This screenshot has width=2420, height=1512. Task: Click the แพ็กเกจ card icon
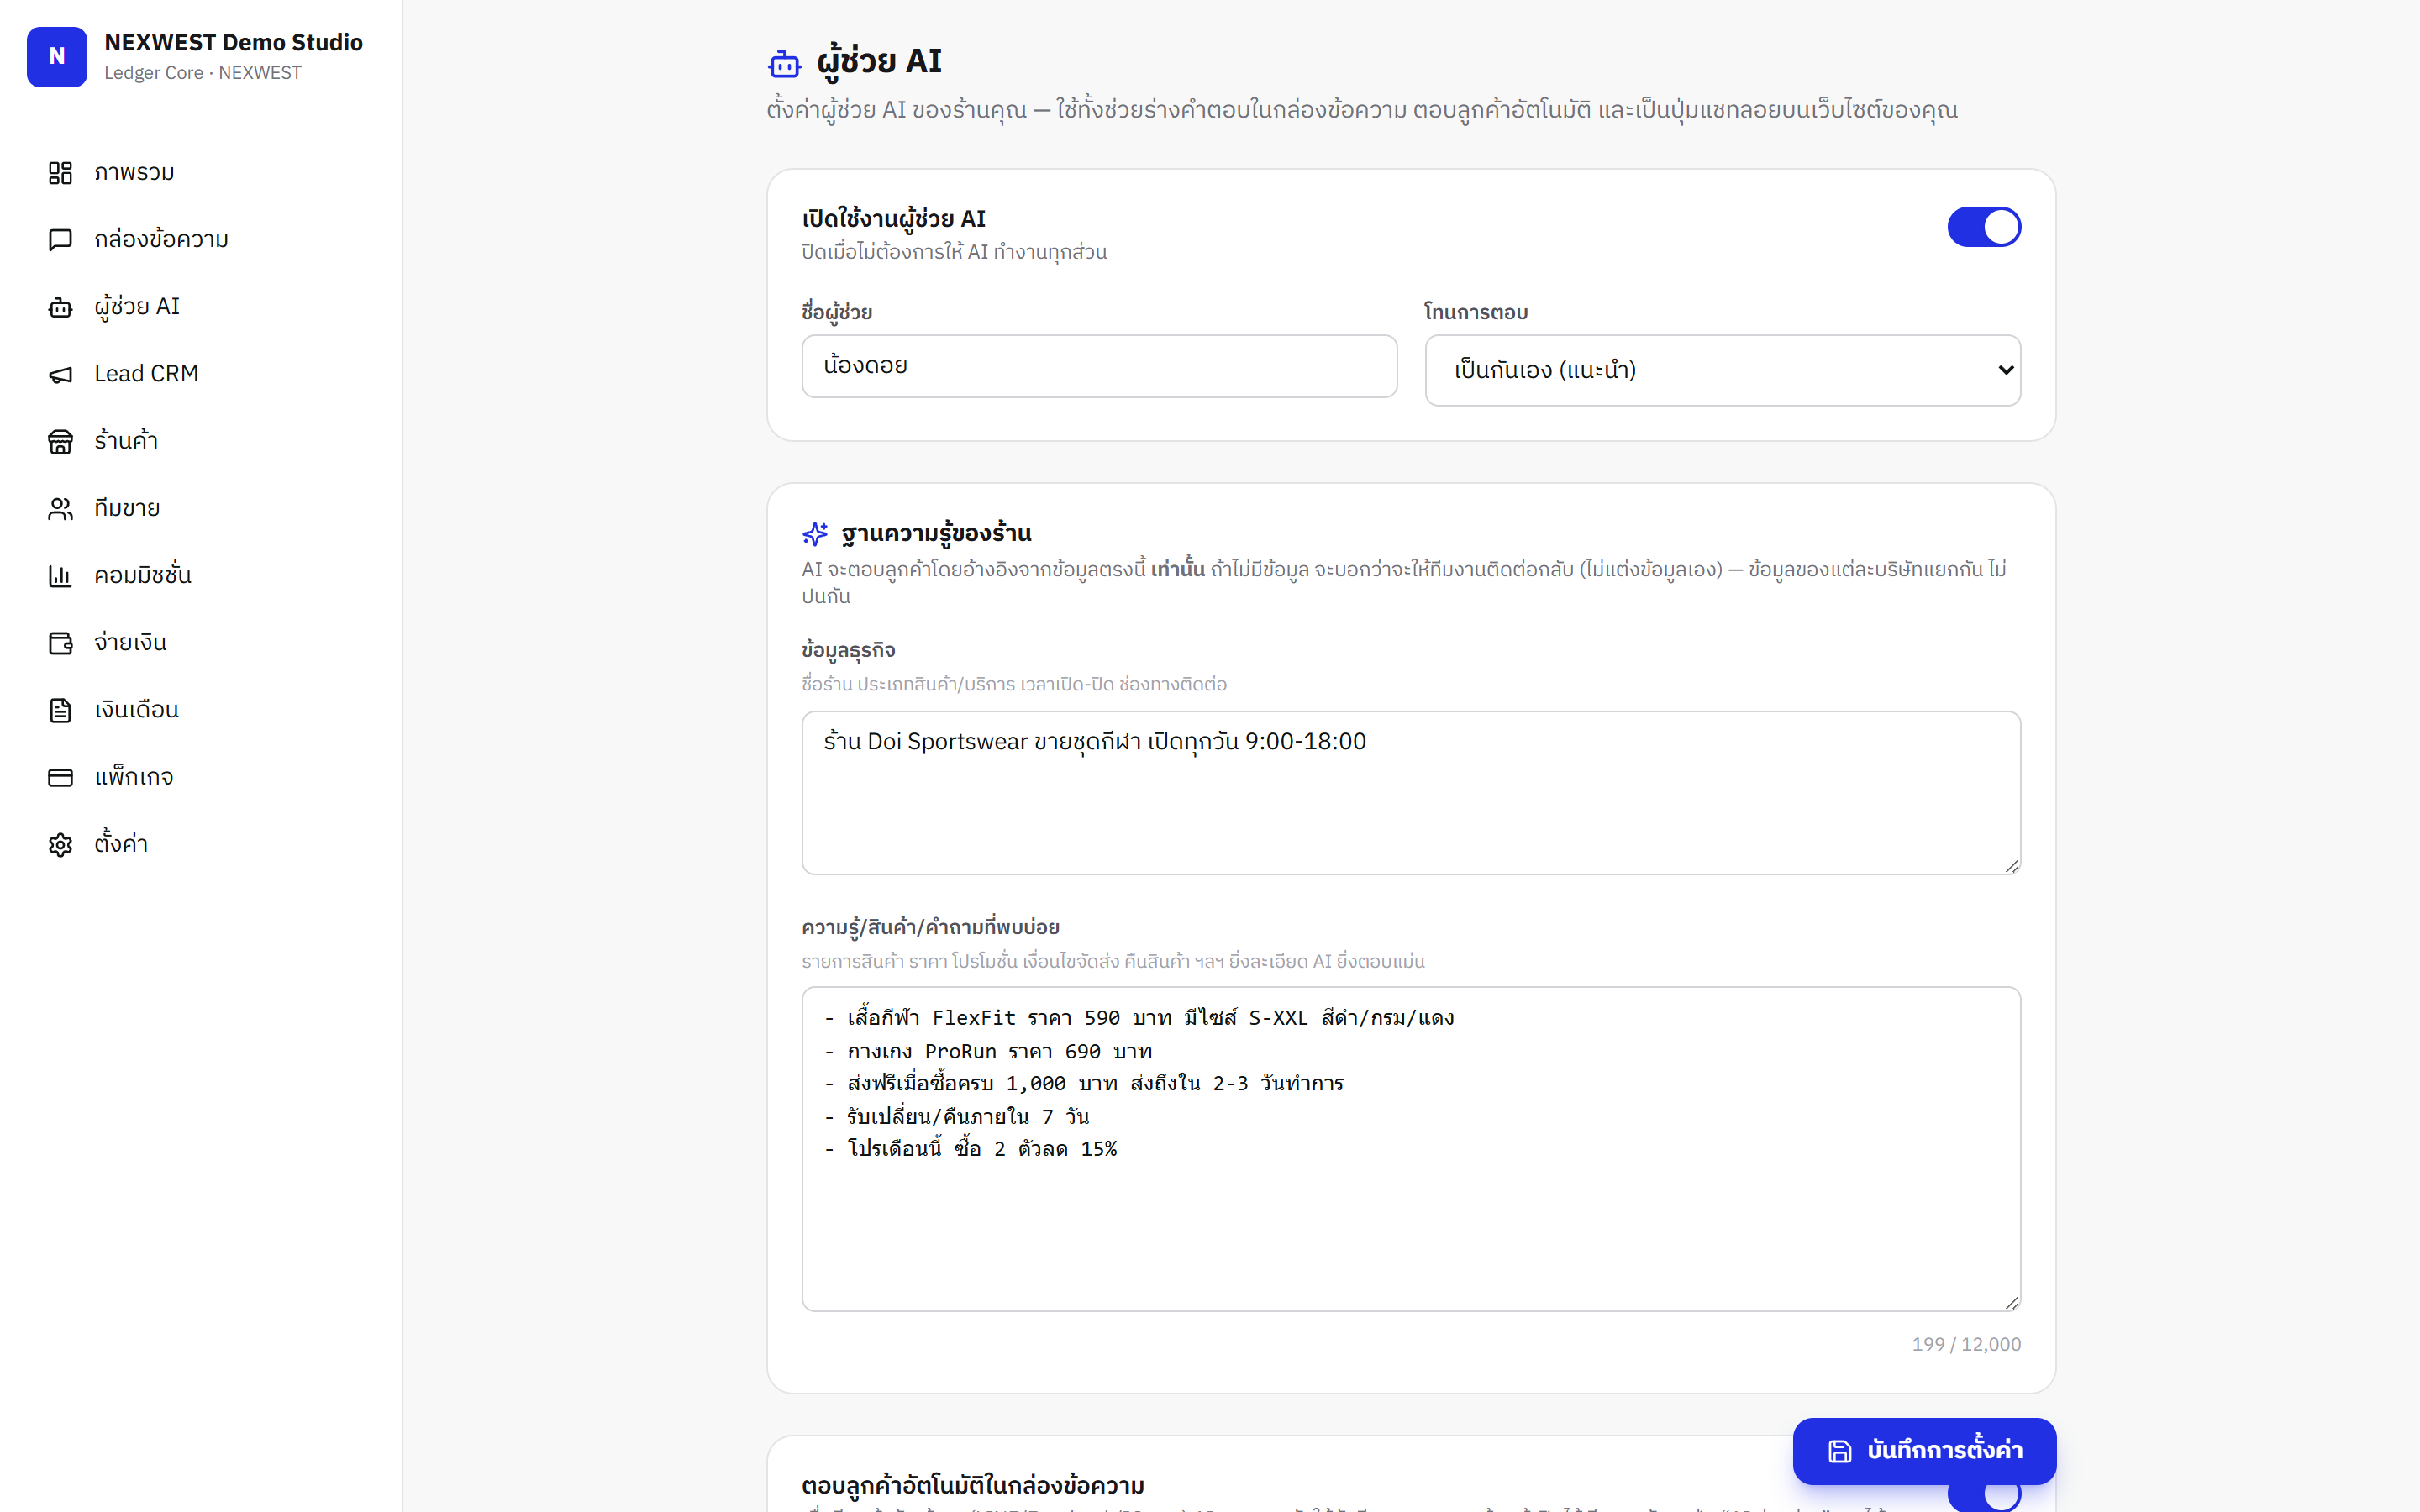(x=60, y=777)
